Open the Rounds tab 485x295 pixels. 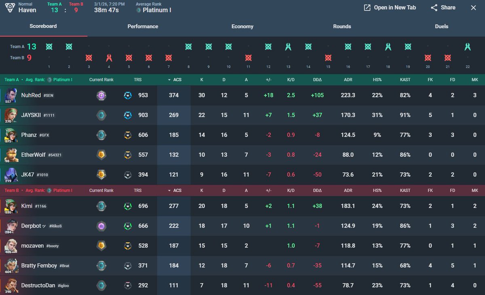tap(342, 26)
